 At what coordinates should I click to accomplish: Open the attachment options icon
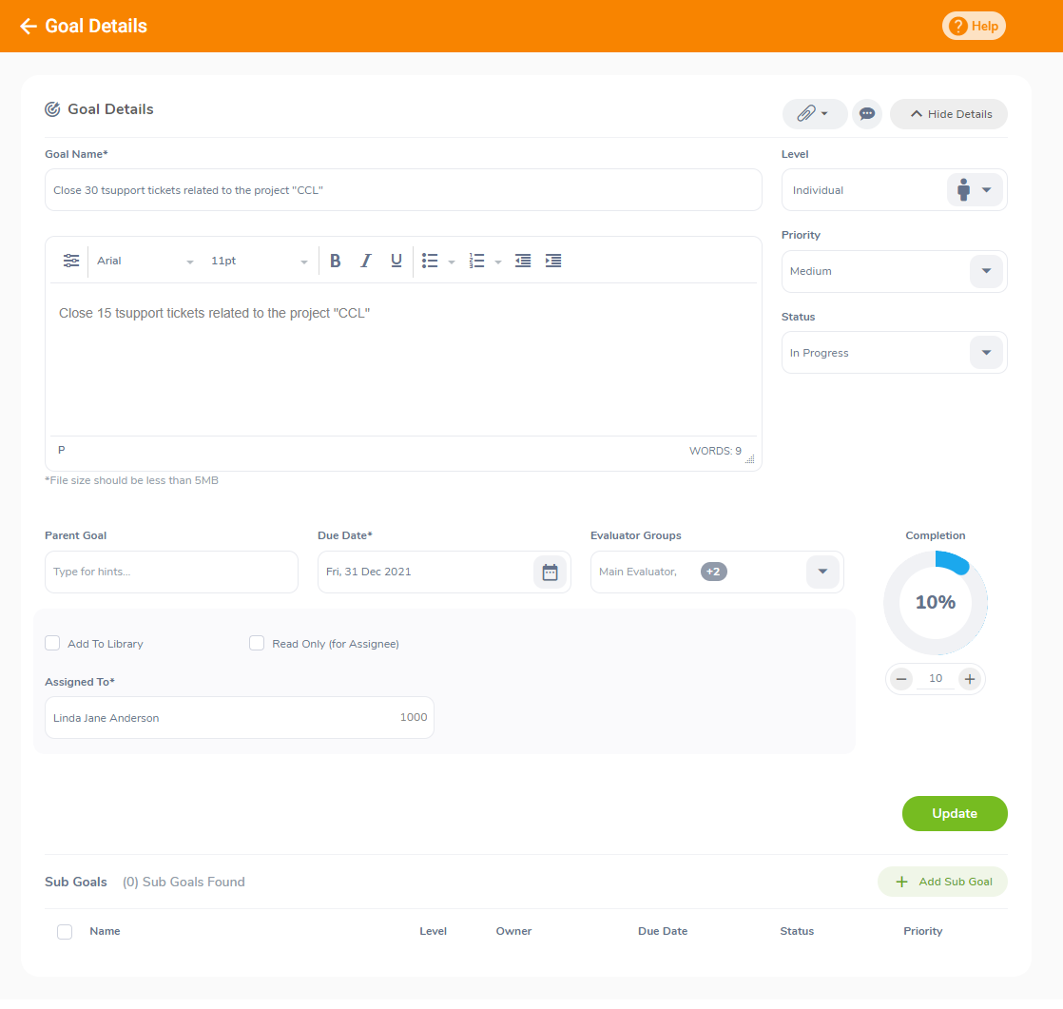pos(813,113)
